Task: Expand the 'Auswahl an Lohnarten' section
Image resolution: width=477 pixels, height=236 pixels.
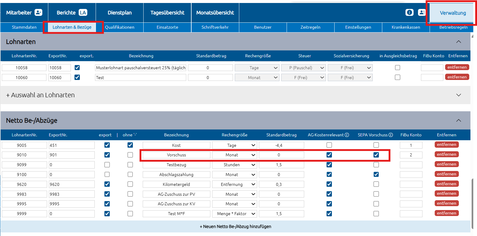Action: 459,95
